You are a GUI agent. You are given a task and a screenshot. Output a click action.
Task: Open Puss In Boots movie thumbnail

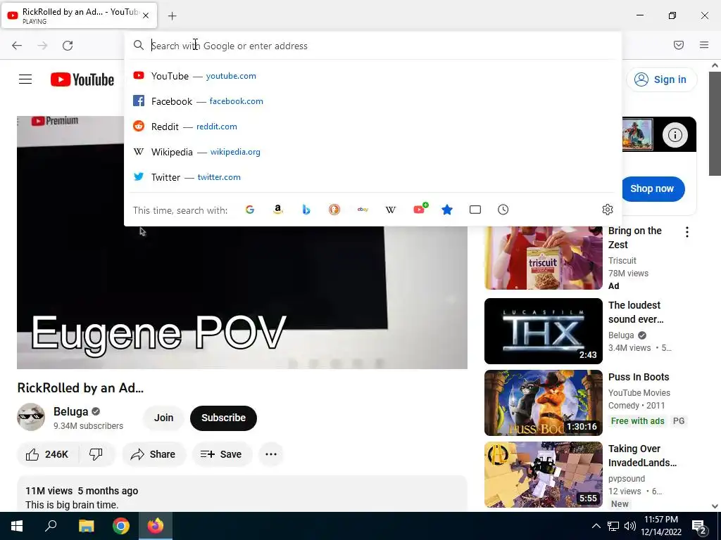(544, 403)
